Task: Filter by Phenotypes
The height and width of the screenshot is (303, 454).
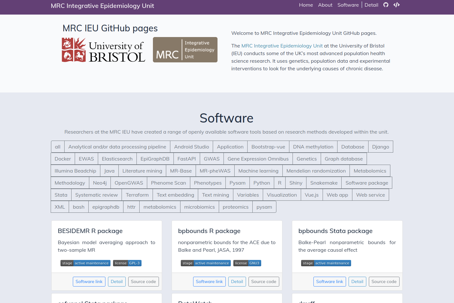Action: (208, 183)
